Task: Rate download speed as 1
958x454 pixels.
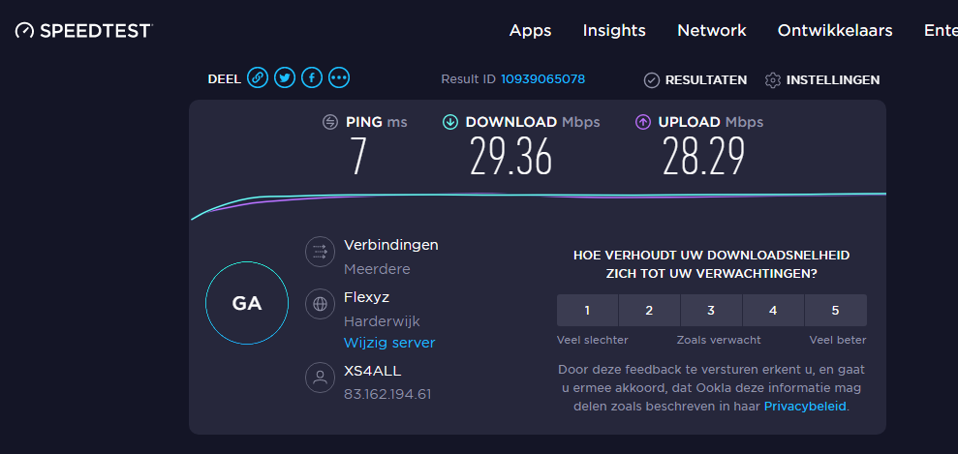Action: (587, 311)
